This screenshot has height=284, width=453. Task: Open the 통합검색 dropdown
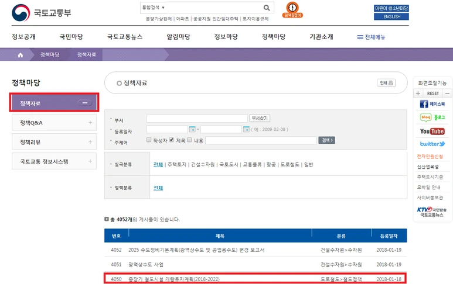pyautogui.click(x=154, y=8)
